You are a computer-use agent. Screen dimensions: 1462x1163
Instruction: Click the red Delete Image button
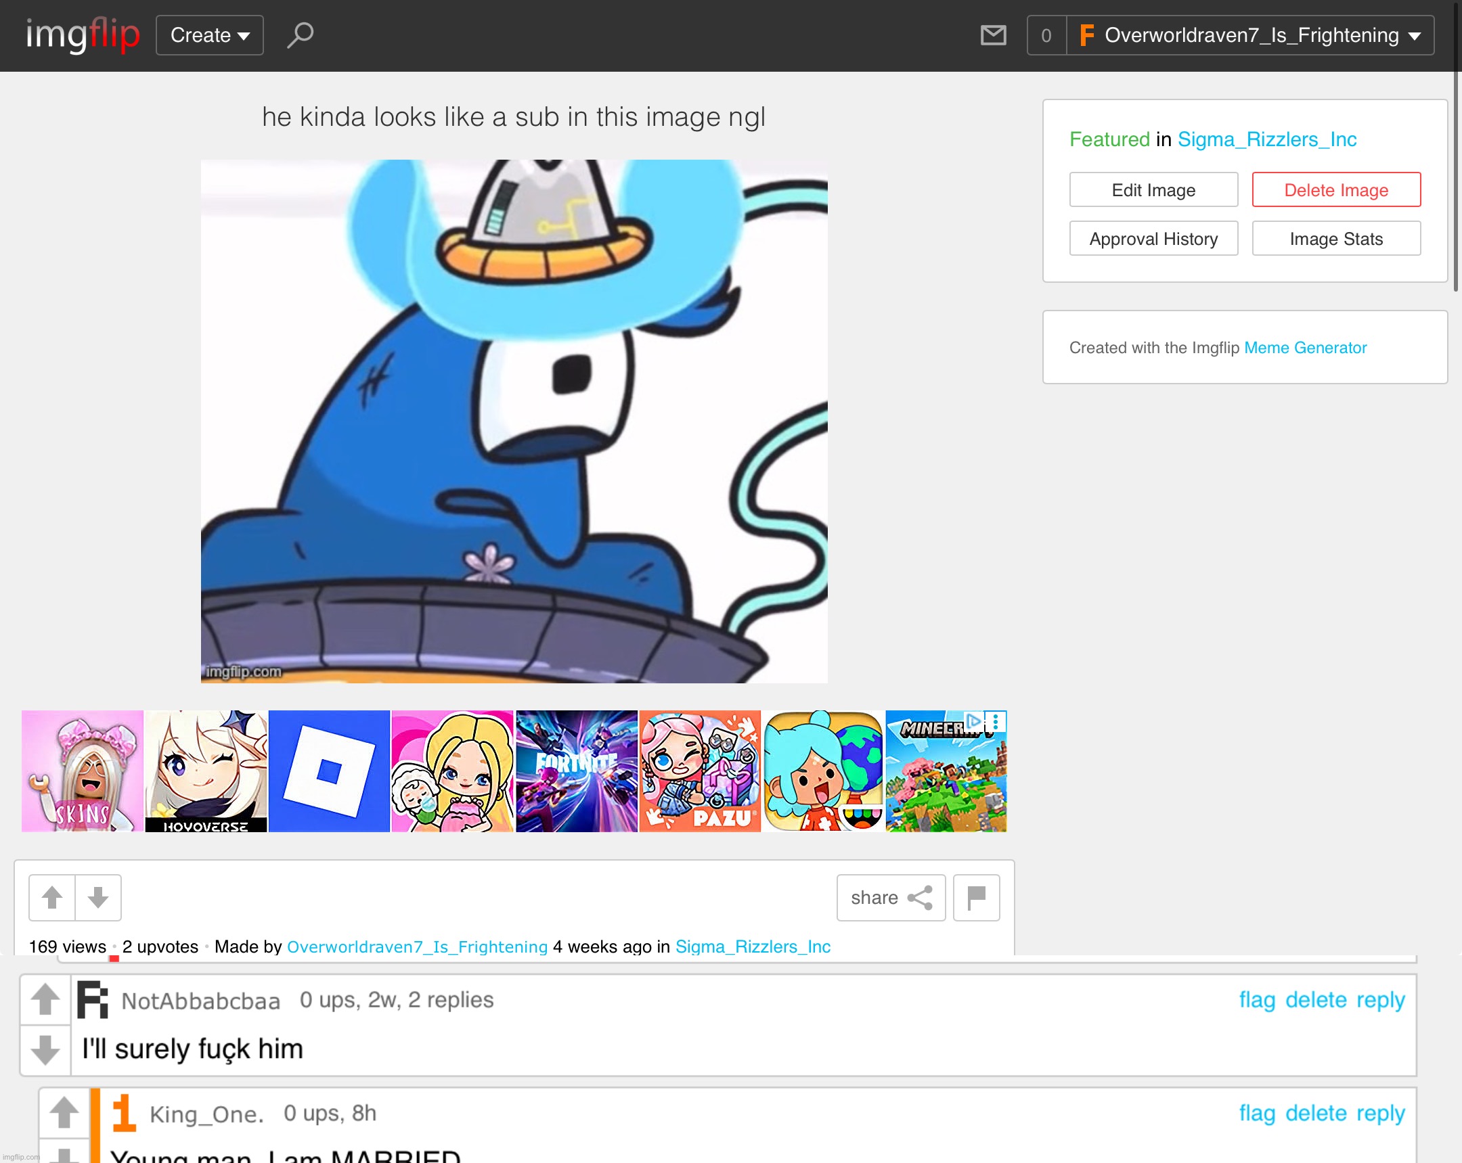point(1335,189)
